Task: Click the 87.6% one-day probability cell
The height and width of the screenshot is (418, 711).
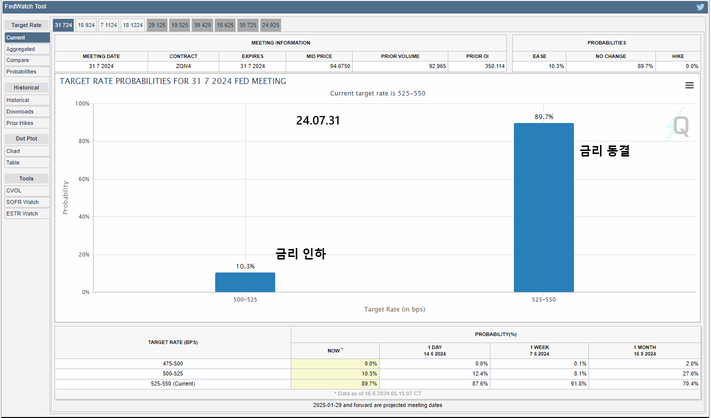Action: [x=434, y=383]
